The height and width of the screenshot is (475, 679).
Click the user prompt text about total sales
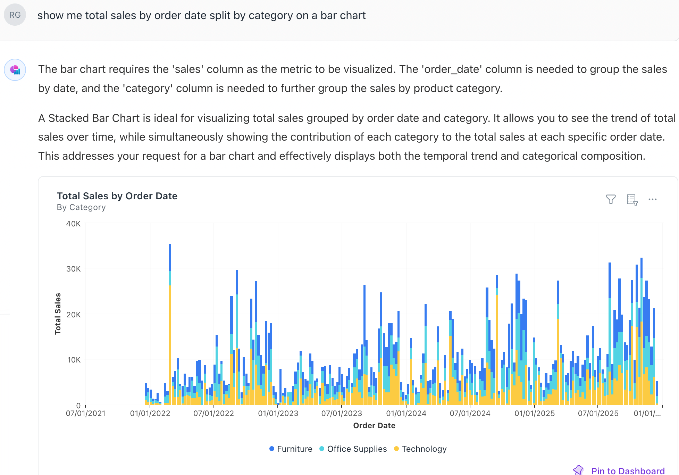pyautogui.click(x=201, y=15)
